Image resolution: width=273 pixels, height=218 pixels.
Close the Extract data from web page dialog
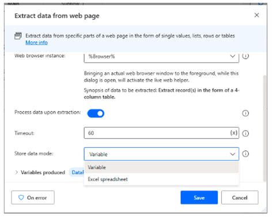[256, 15]
